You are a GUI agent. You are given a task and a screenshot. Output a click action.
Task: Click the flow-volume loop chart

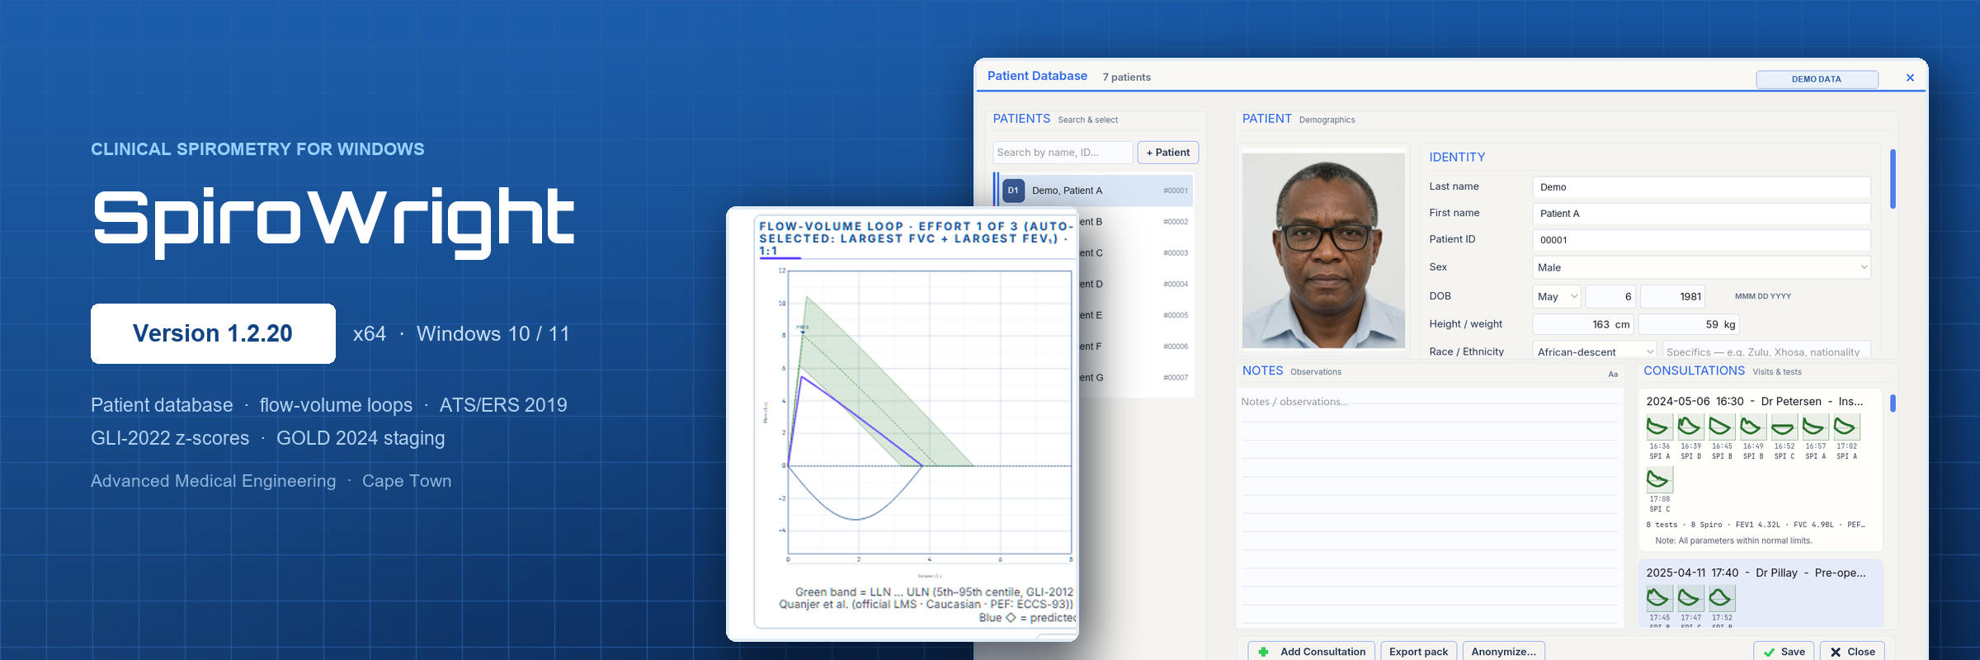[x=930, y=412]
